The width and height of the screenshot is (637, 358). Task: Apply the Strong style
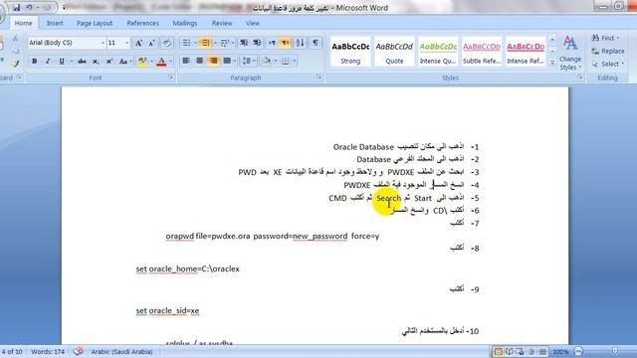pos(350,52)
